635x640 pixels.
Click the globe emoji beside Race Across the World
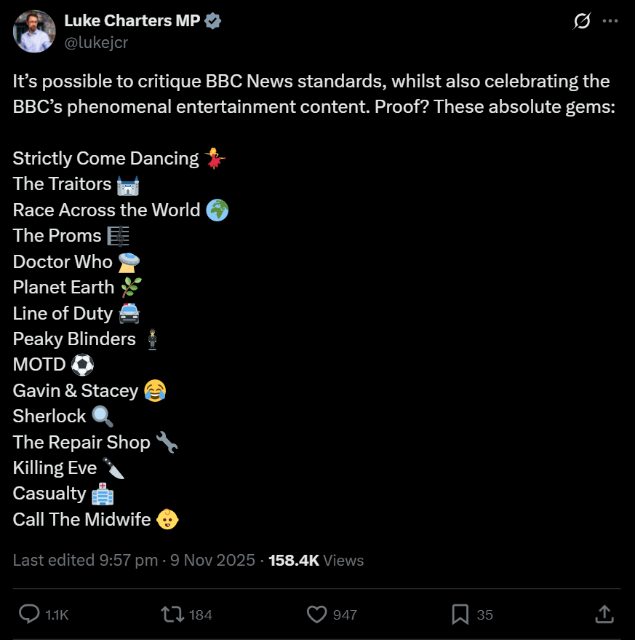click(217, 210)
